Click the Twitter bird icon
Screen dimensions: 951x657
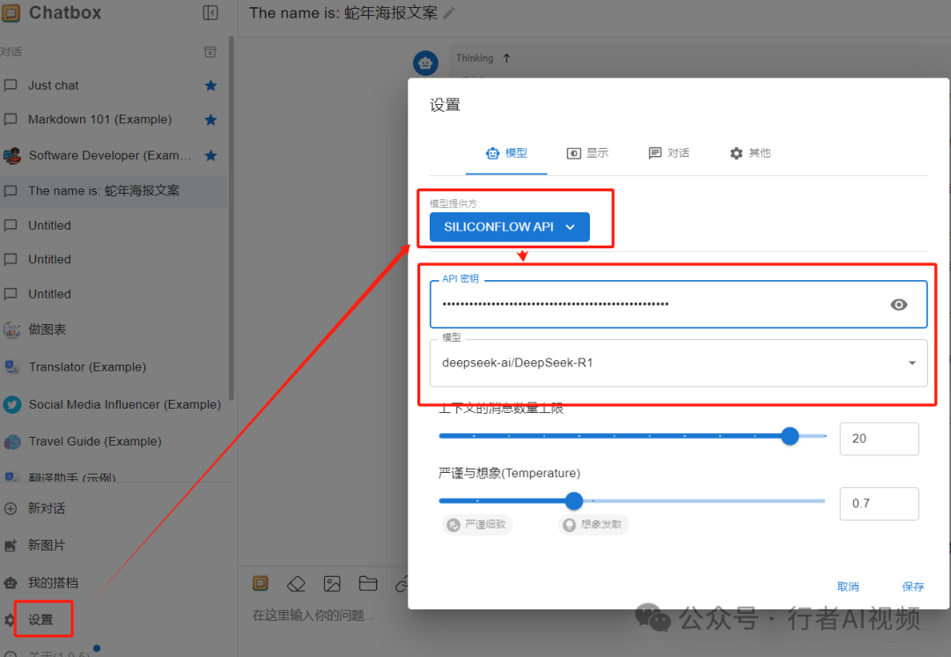[x=11, y=404]
